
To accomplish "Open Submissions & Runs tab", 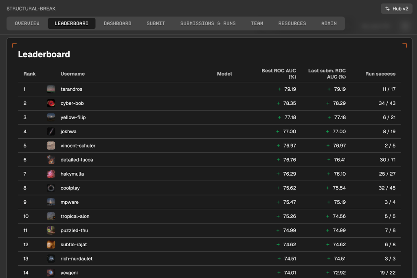I will tap(208, 24).
